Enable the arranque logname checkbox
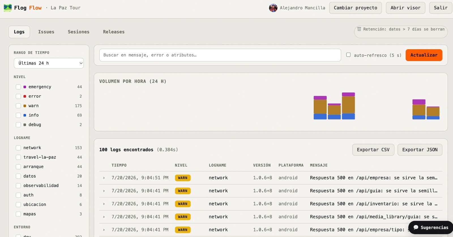 pyautogui.click(x=18, y=167)
